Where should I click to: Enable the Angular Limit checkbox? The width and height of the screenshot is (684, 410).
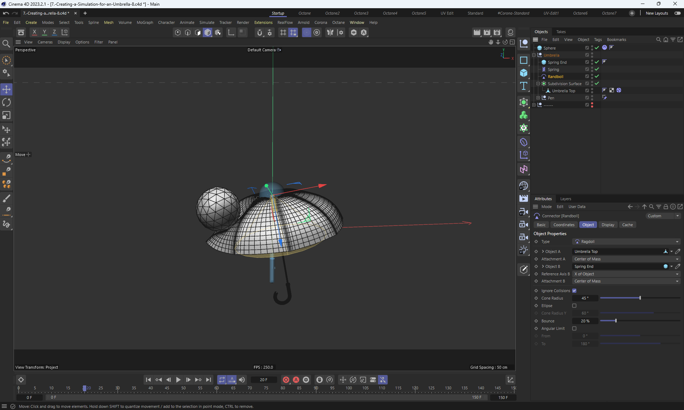tap(574, 328)
